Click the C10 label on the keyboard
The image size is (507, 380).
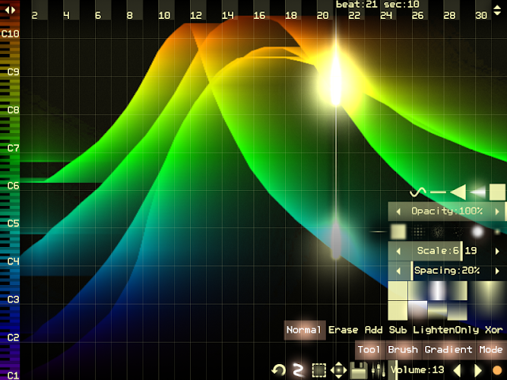point(11,33)
